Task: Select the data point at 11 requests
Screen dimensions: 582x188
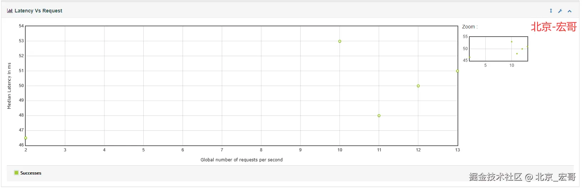Action: pos(379,116)
